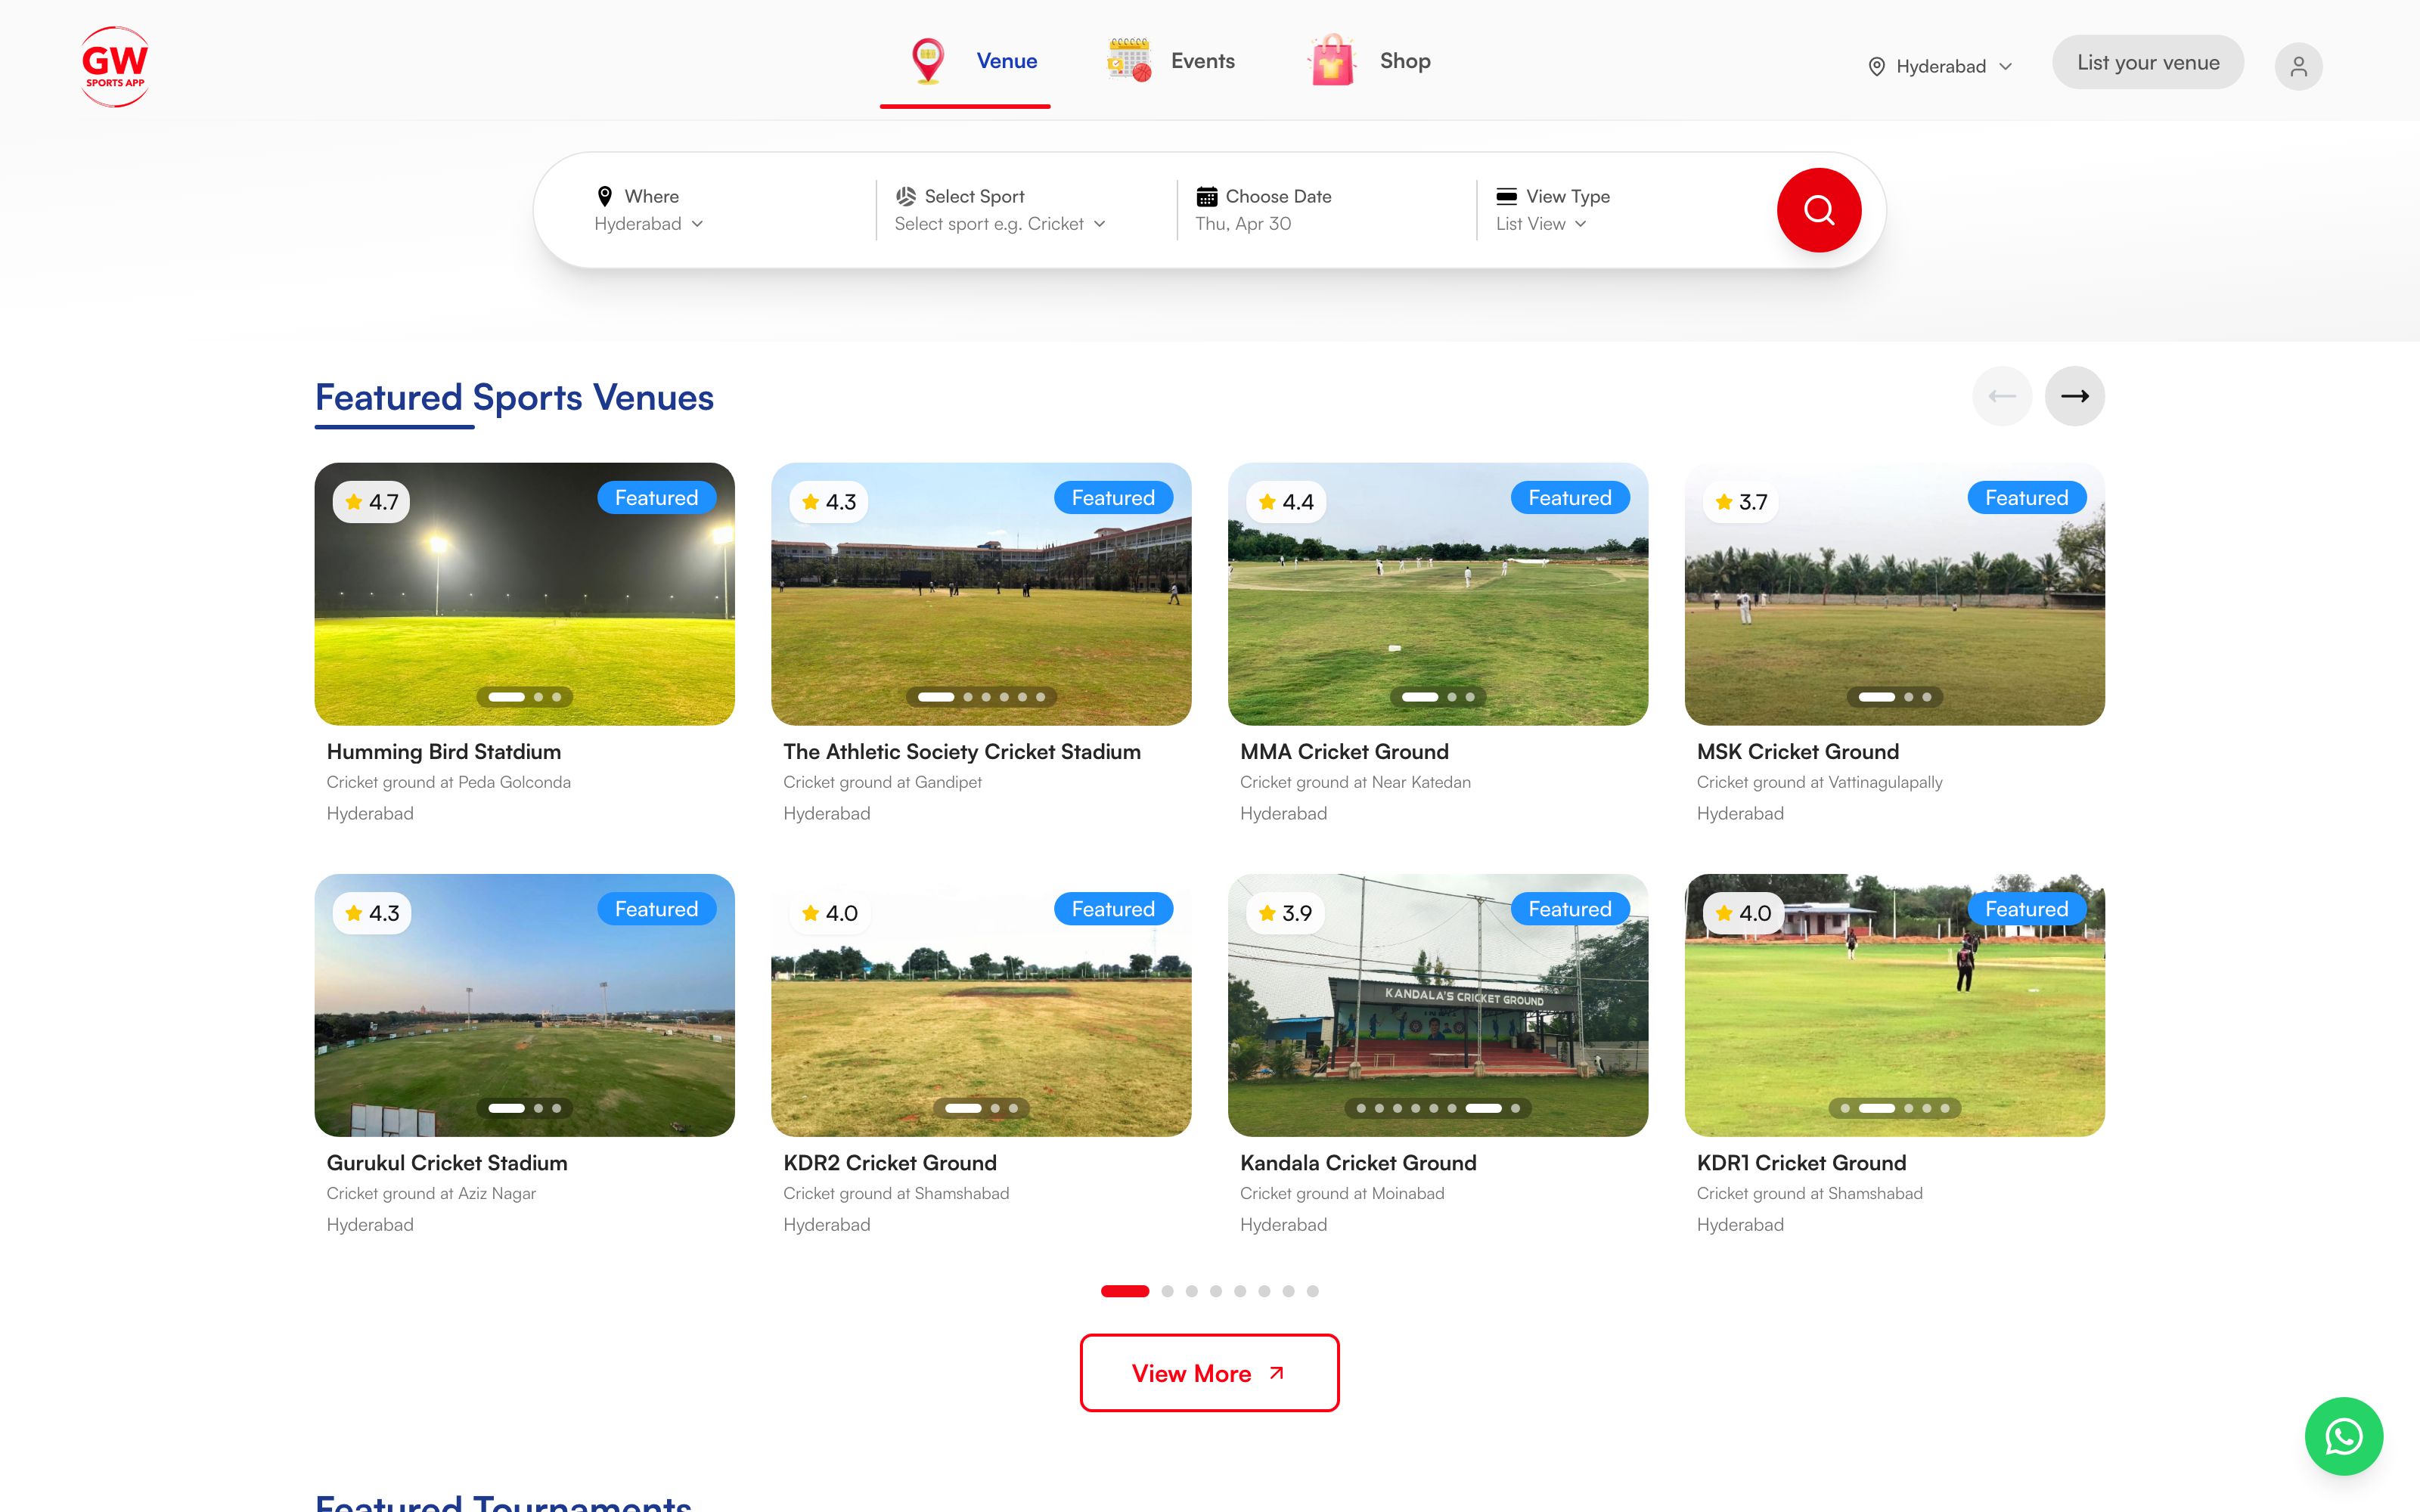Open the KDR2 Cricket Ground photo

coord(981,1005)
